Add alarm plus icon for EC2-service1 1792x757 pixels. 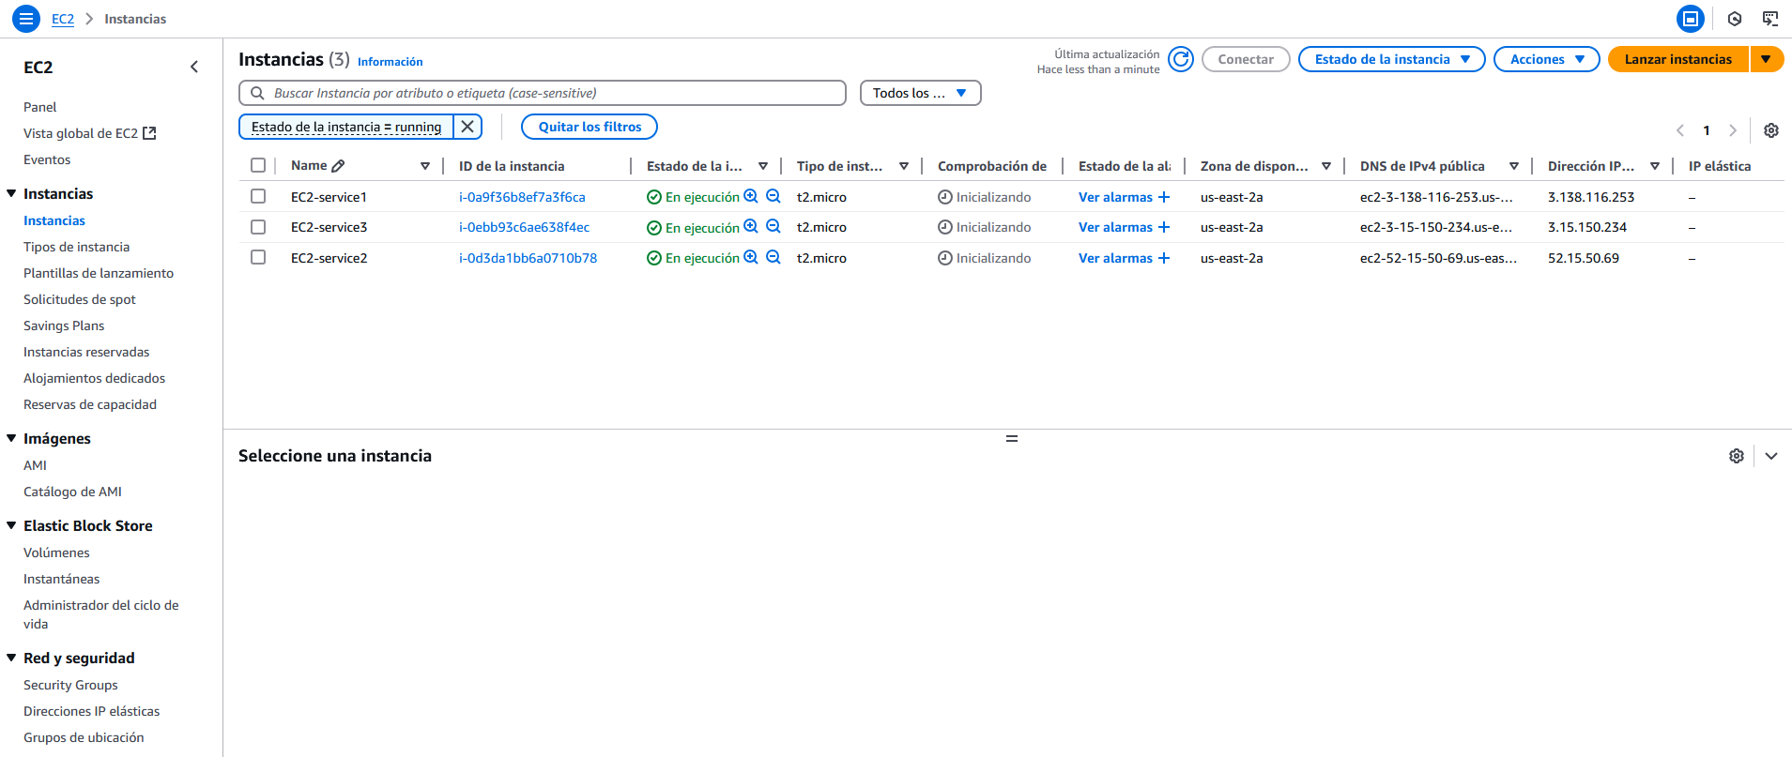(1164, 197)
